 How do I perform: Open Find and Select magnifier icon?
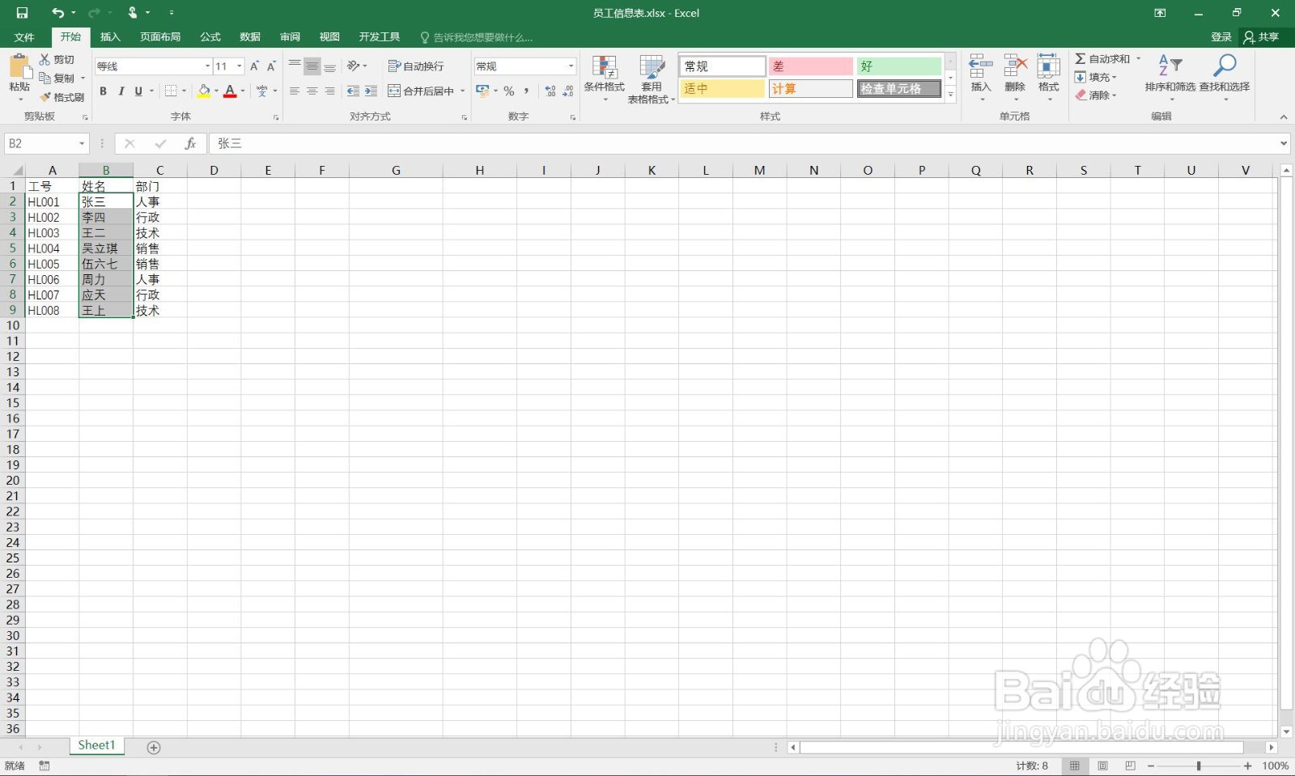pyautogui.click(x=1225, y=66)
